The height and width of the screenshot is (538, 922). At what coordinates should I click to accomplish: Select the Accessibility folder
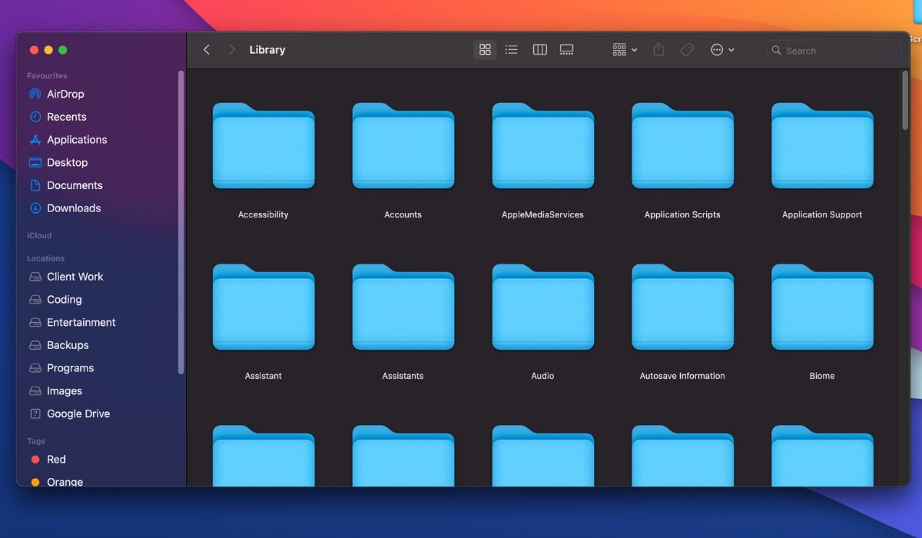coord(264,146)
